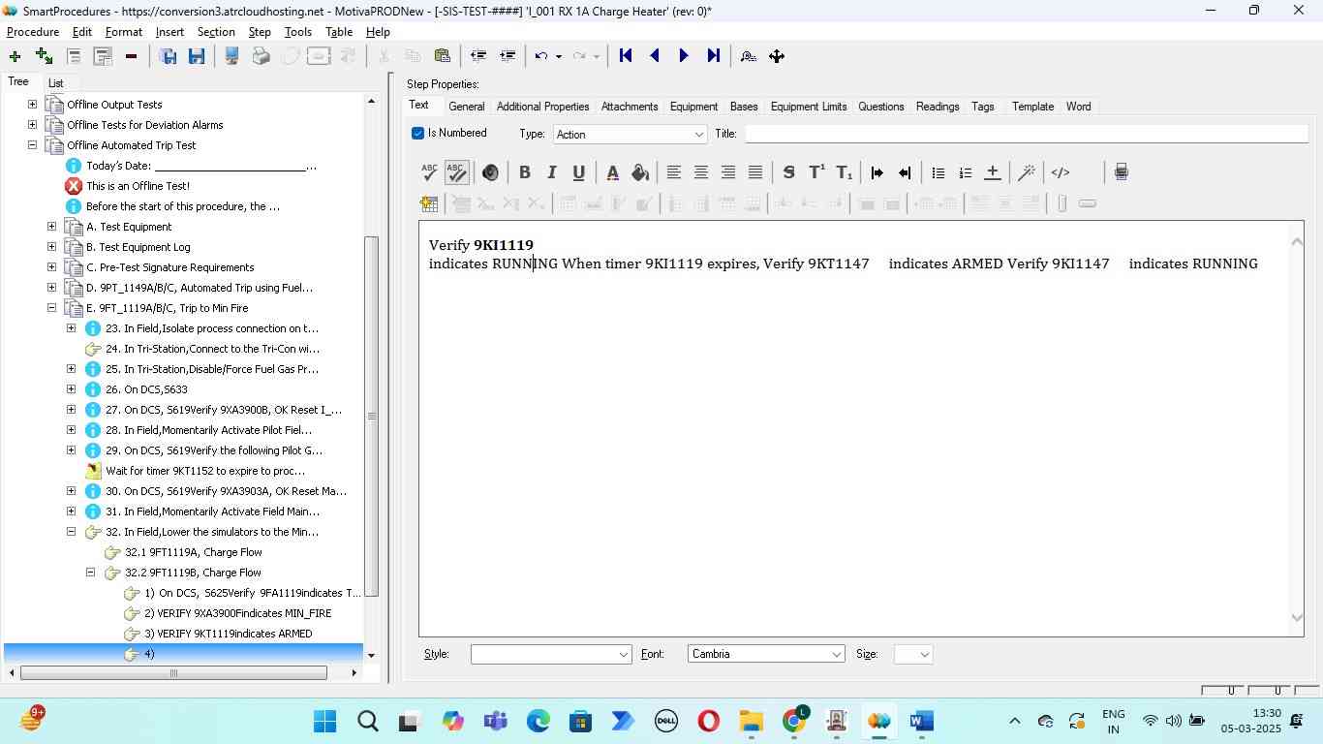Image resolution: width=1323 pixels, height=744 pixels.
Task: Click Decrease Indent arrow in editor toolbar
Action: [x=905, y=172]
